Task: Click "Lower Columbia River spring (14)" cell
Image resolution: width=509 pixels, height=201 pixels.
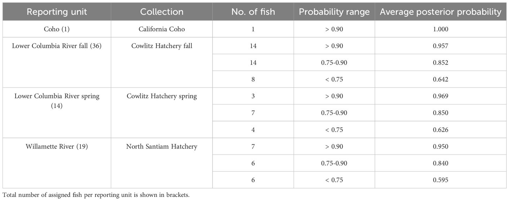Action: point(56,101)
